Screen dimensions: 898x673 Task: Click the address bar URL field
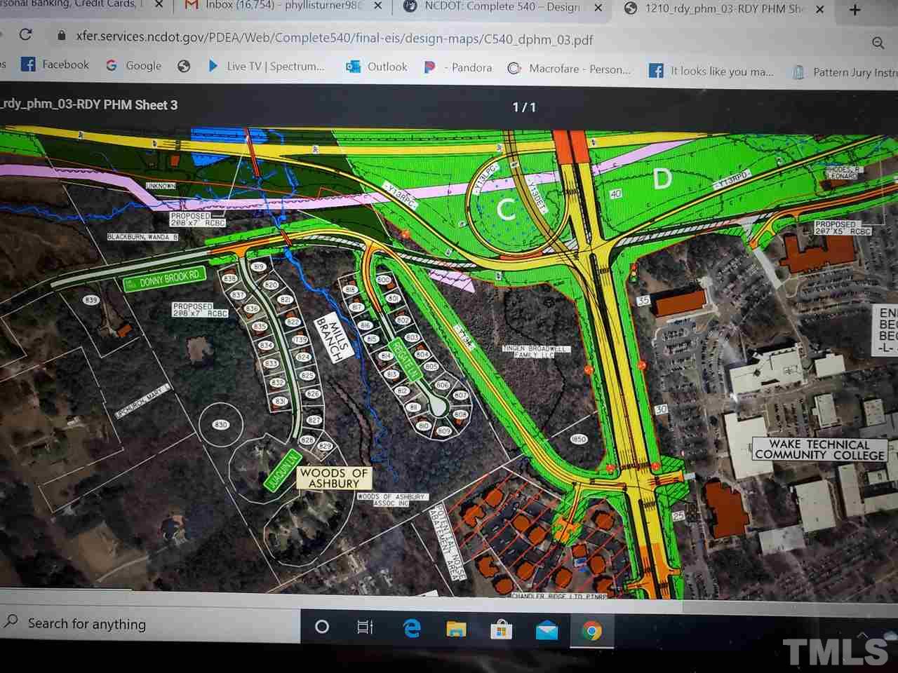point(334,38)
